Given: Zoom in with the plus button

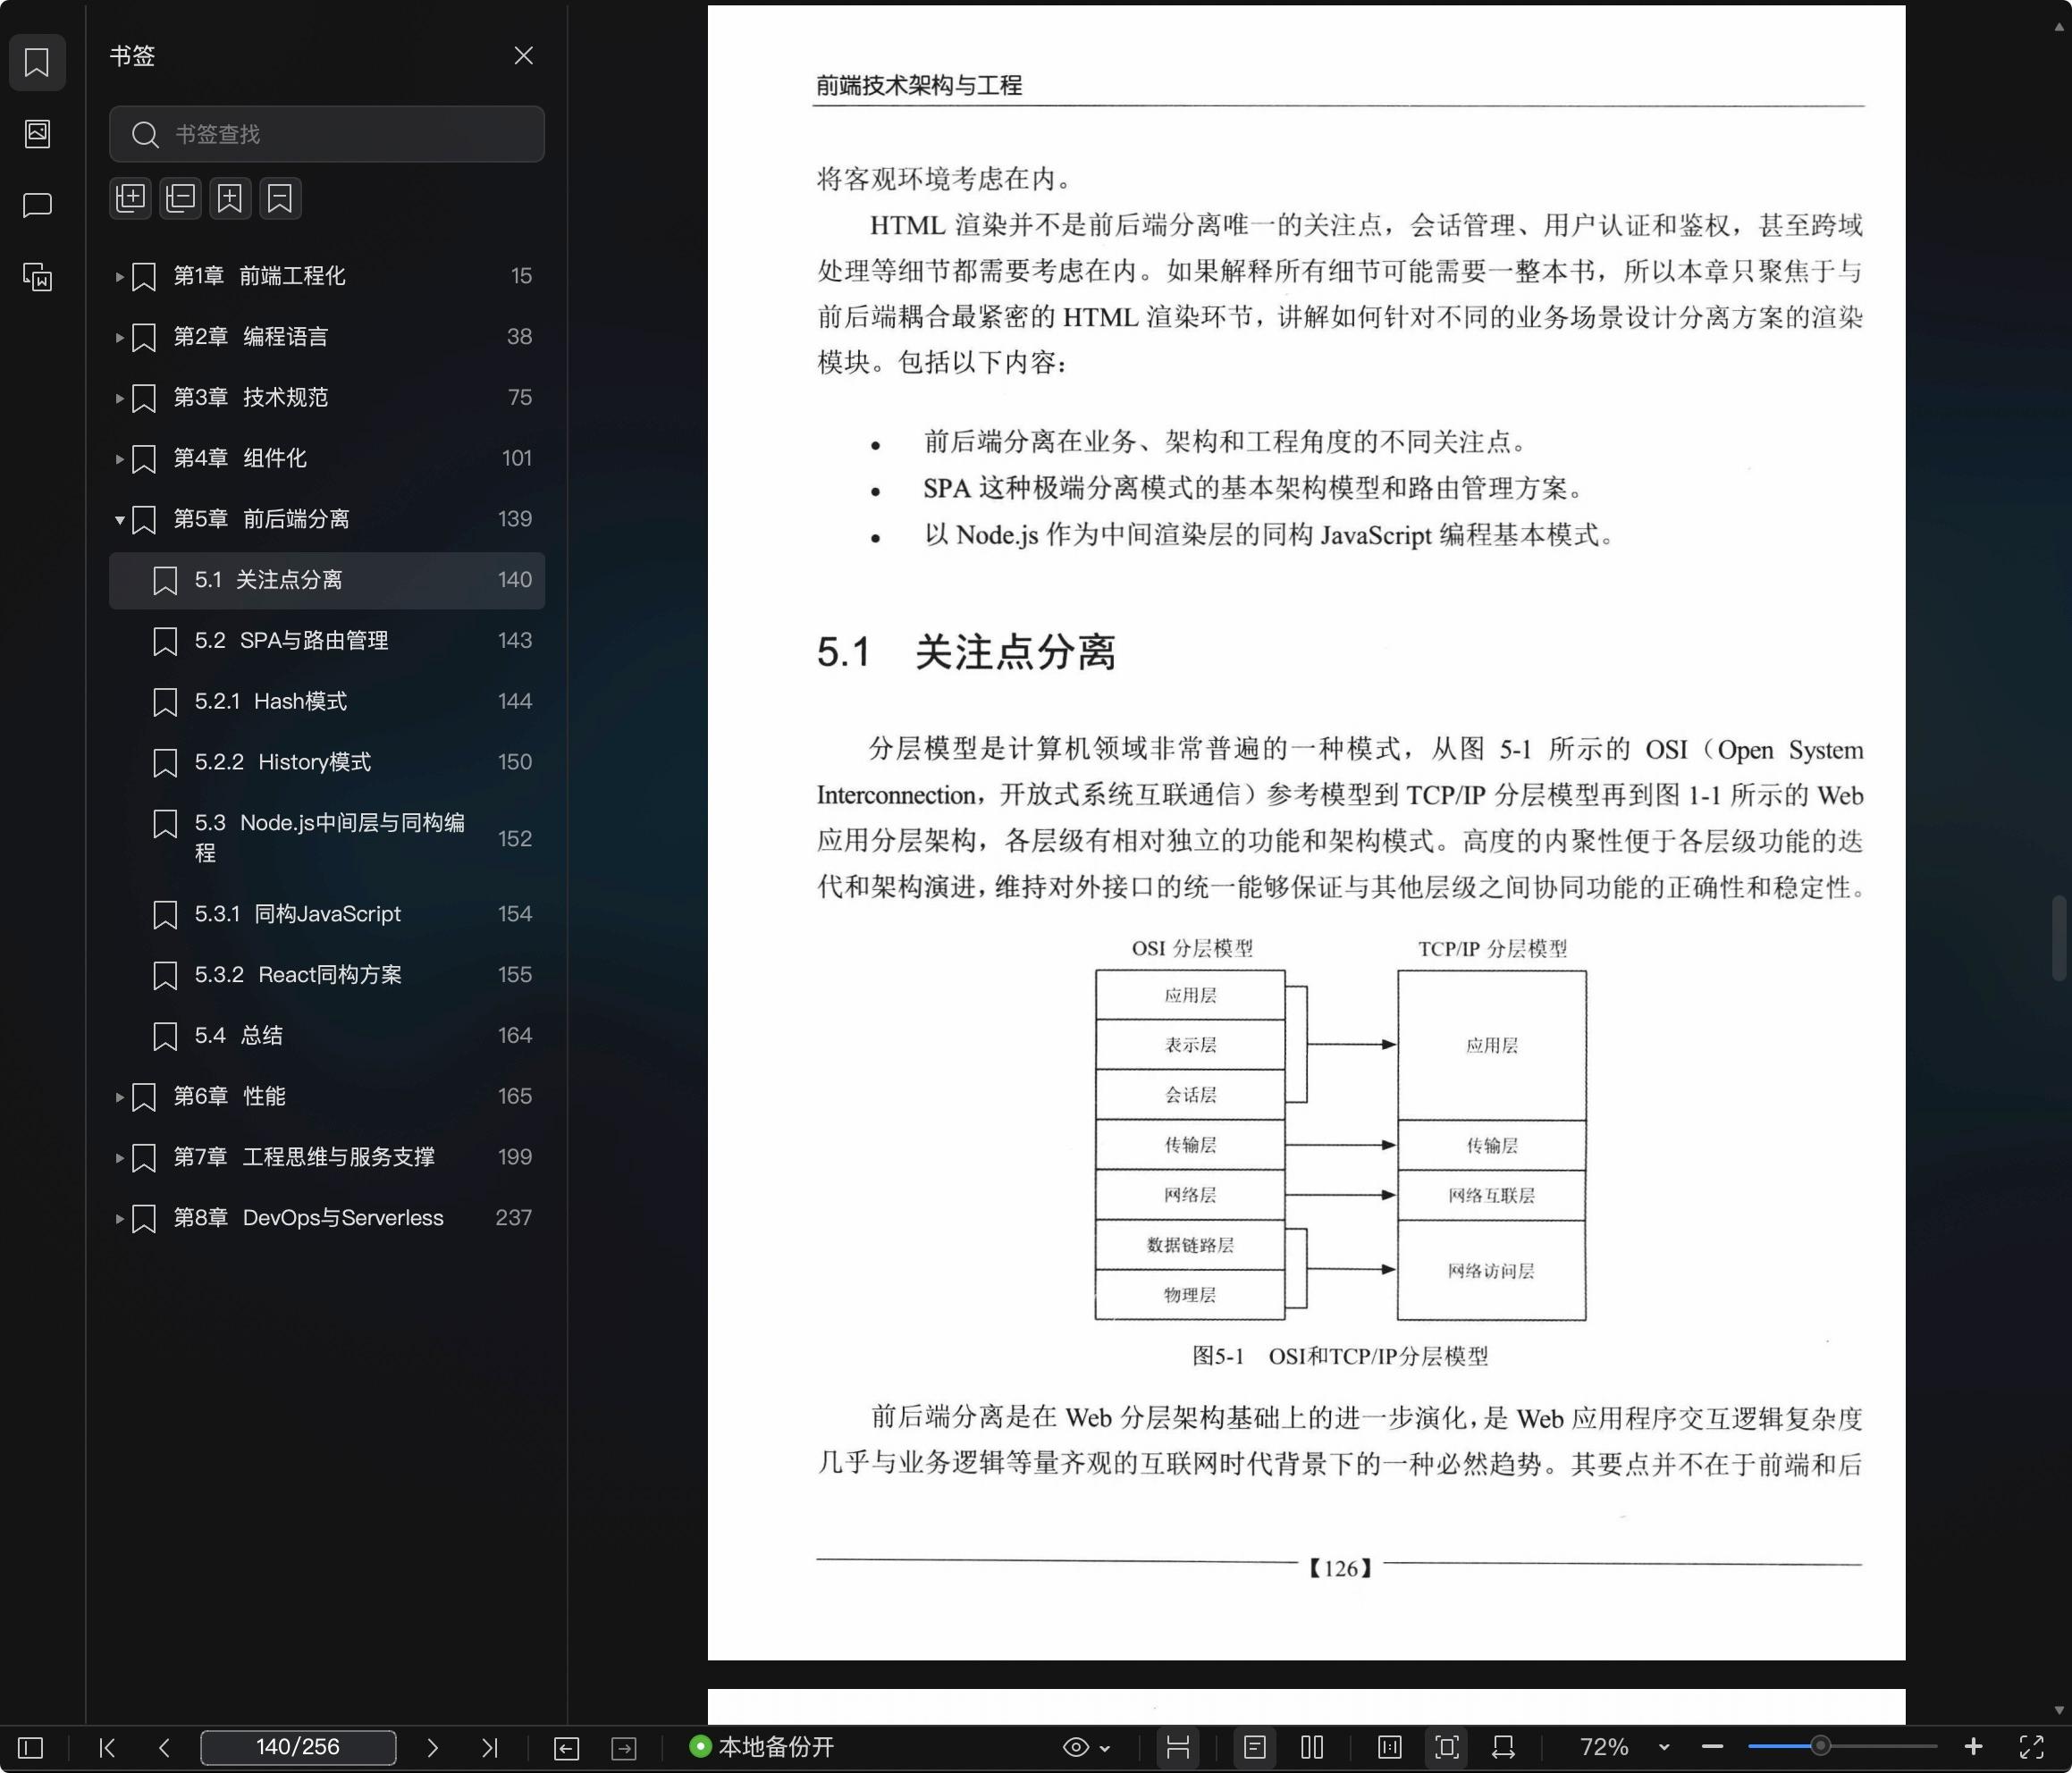Looking at the screenshot, I should point(1973,1746).
